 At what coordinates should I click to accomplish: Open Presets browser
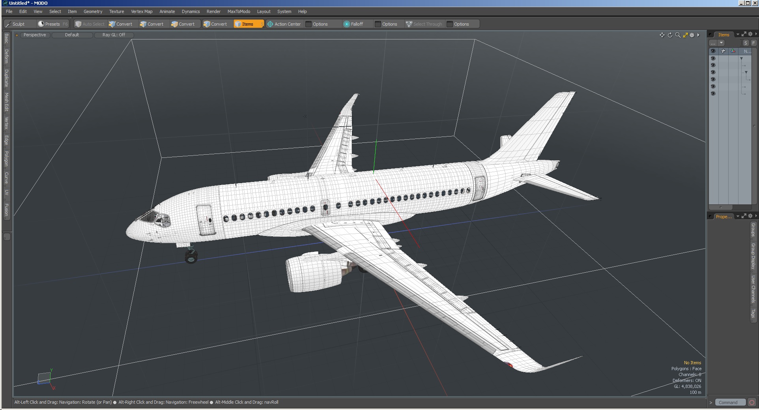[52, 24]
